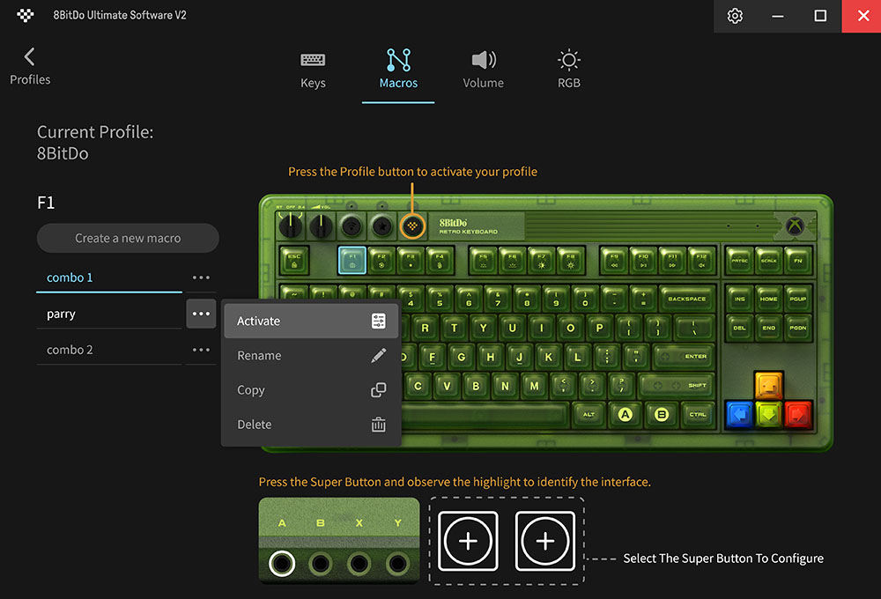
Task: Select the parry macro
Action: (x=109, y=314)
